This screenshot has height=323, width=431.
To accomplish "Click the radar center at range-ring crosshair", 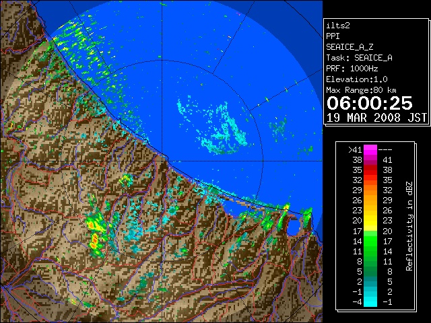I will coord(162,161).
